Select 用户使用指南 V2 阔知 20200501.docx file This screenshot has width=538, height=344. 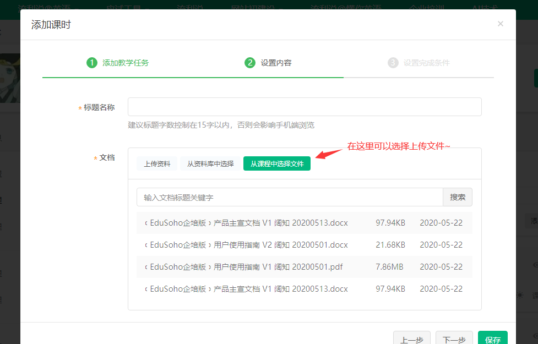[x=248, y=245]
